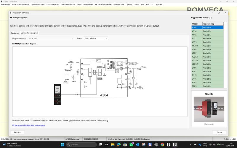Switch to the Registers tab
The width and height of the screenshot is (237, 148).
pos(15,33)
